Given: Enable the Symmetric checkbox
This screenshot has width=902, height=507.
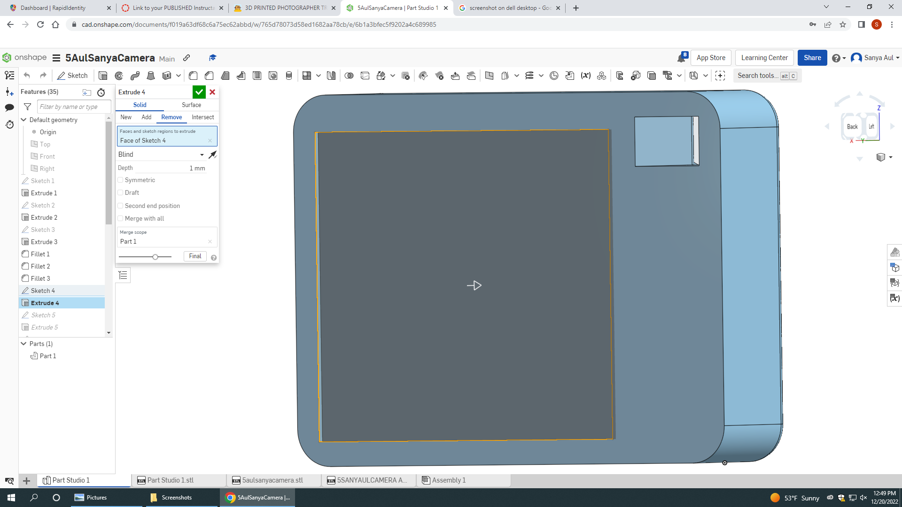Looking at the screenshot, I should tap(120, 180).
